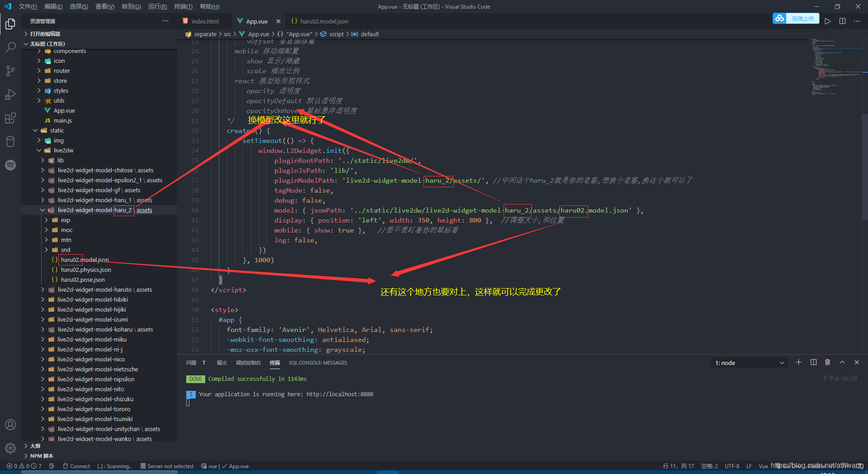Click the line and column indicator 行 11, 列 17
This screenshot has width=868, height=474.
(678, 466)
